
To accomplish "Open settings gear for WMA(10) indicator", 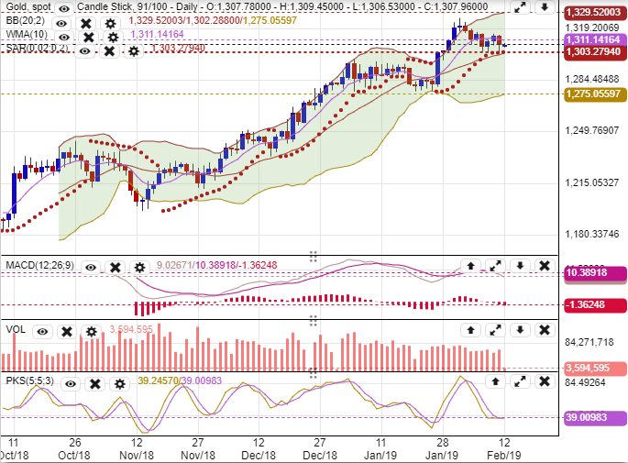I will tap(113, 38).
